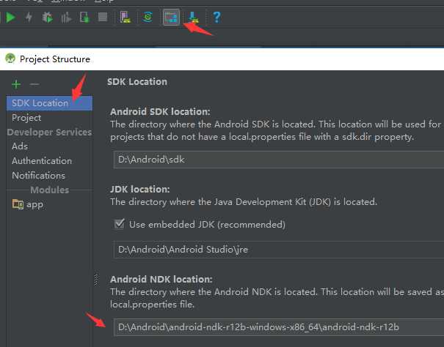Image resolution: width=444 pixels, height=347 pixels.
Task: Open the AVD Manager icon
Action: (125, 18)
